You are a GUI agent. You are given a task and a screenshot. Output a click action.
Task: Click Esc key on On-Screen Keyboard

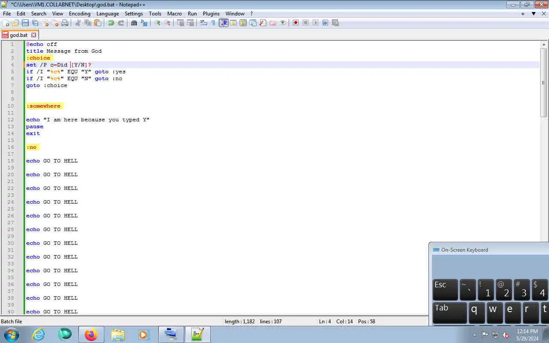(x=445, y=289)
